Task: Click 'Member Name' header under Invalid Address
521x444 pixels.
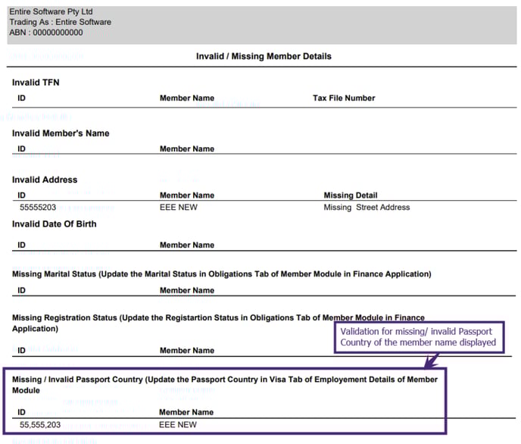Action: (x=187, y=195)
